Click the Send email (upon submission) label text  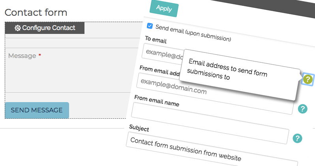(x=193, y=33)
